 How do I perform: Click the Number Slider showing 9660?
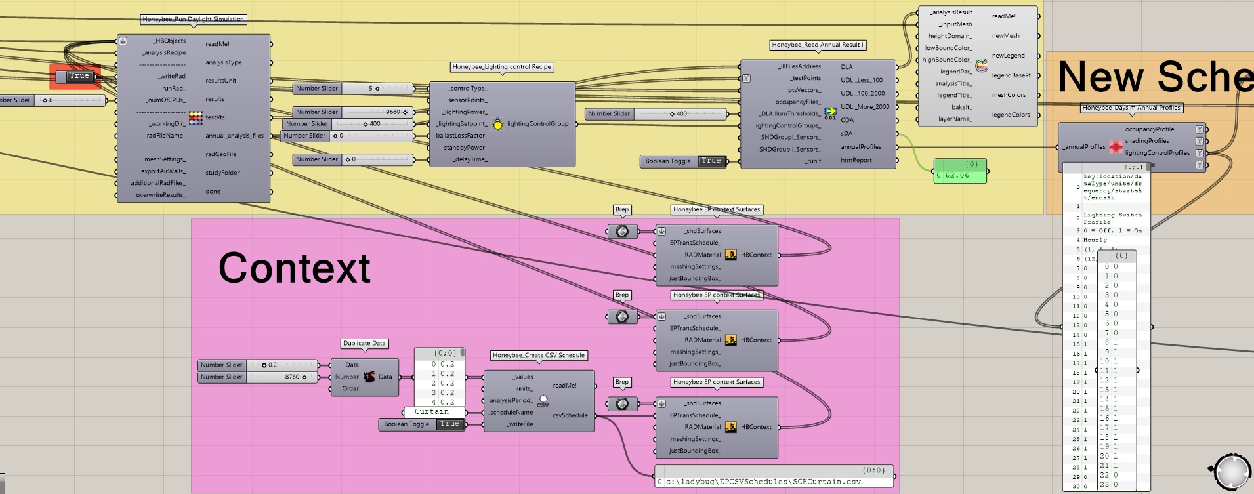353,112
